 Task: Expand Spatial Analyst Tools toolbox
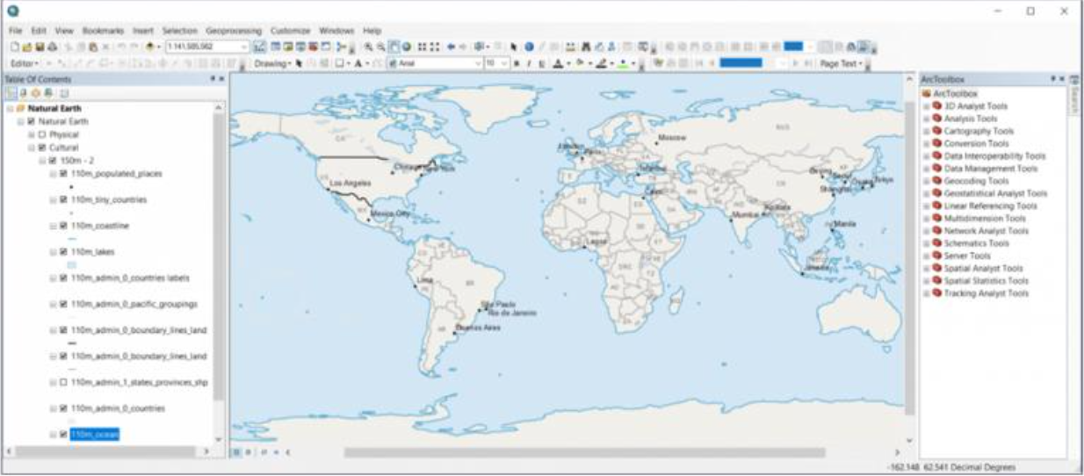click(926, 269)
